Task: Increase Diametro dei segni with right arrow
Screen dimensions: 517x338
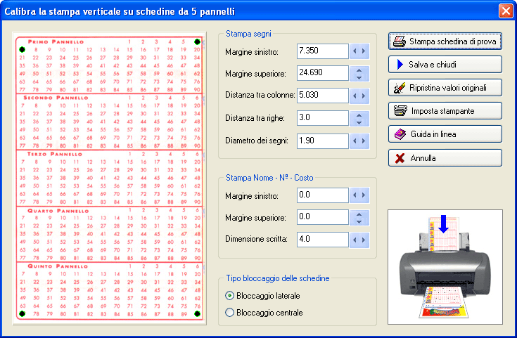Action: tap(364, 141)
